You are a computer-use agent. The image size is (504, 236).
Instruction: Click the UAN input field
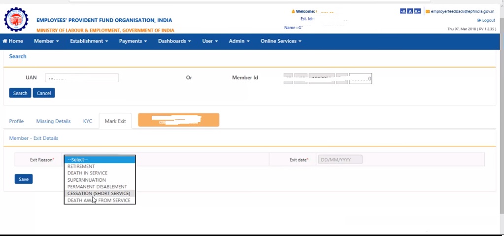[x=82, y=77]
